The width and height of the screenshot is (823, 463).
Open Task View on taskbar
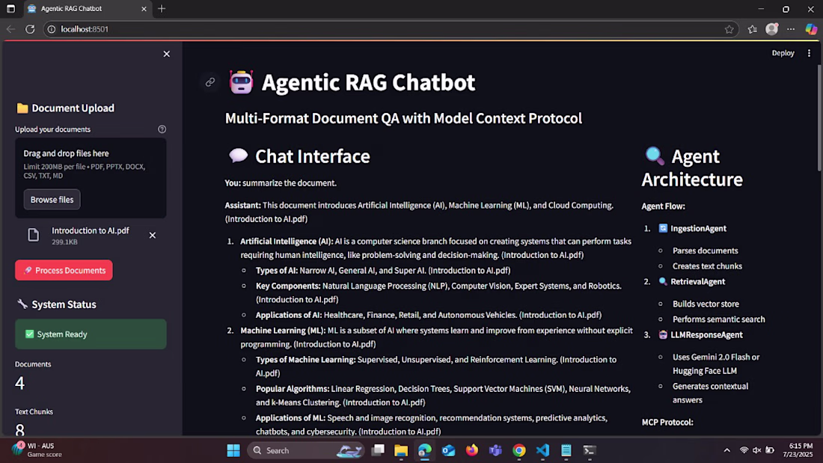[x=378, y=450]
